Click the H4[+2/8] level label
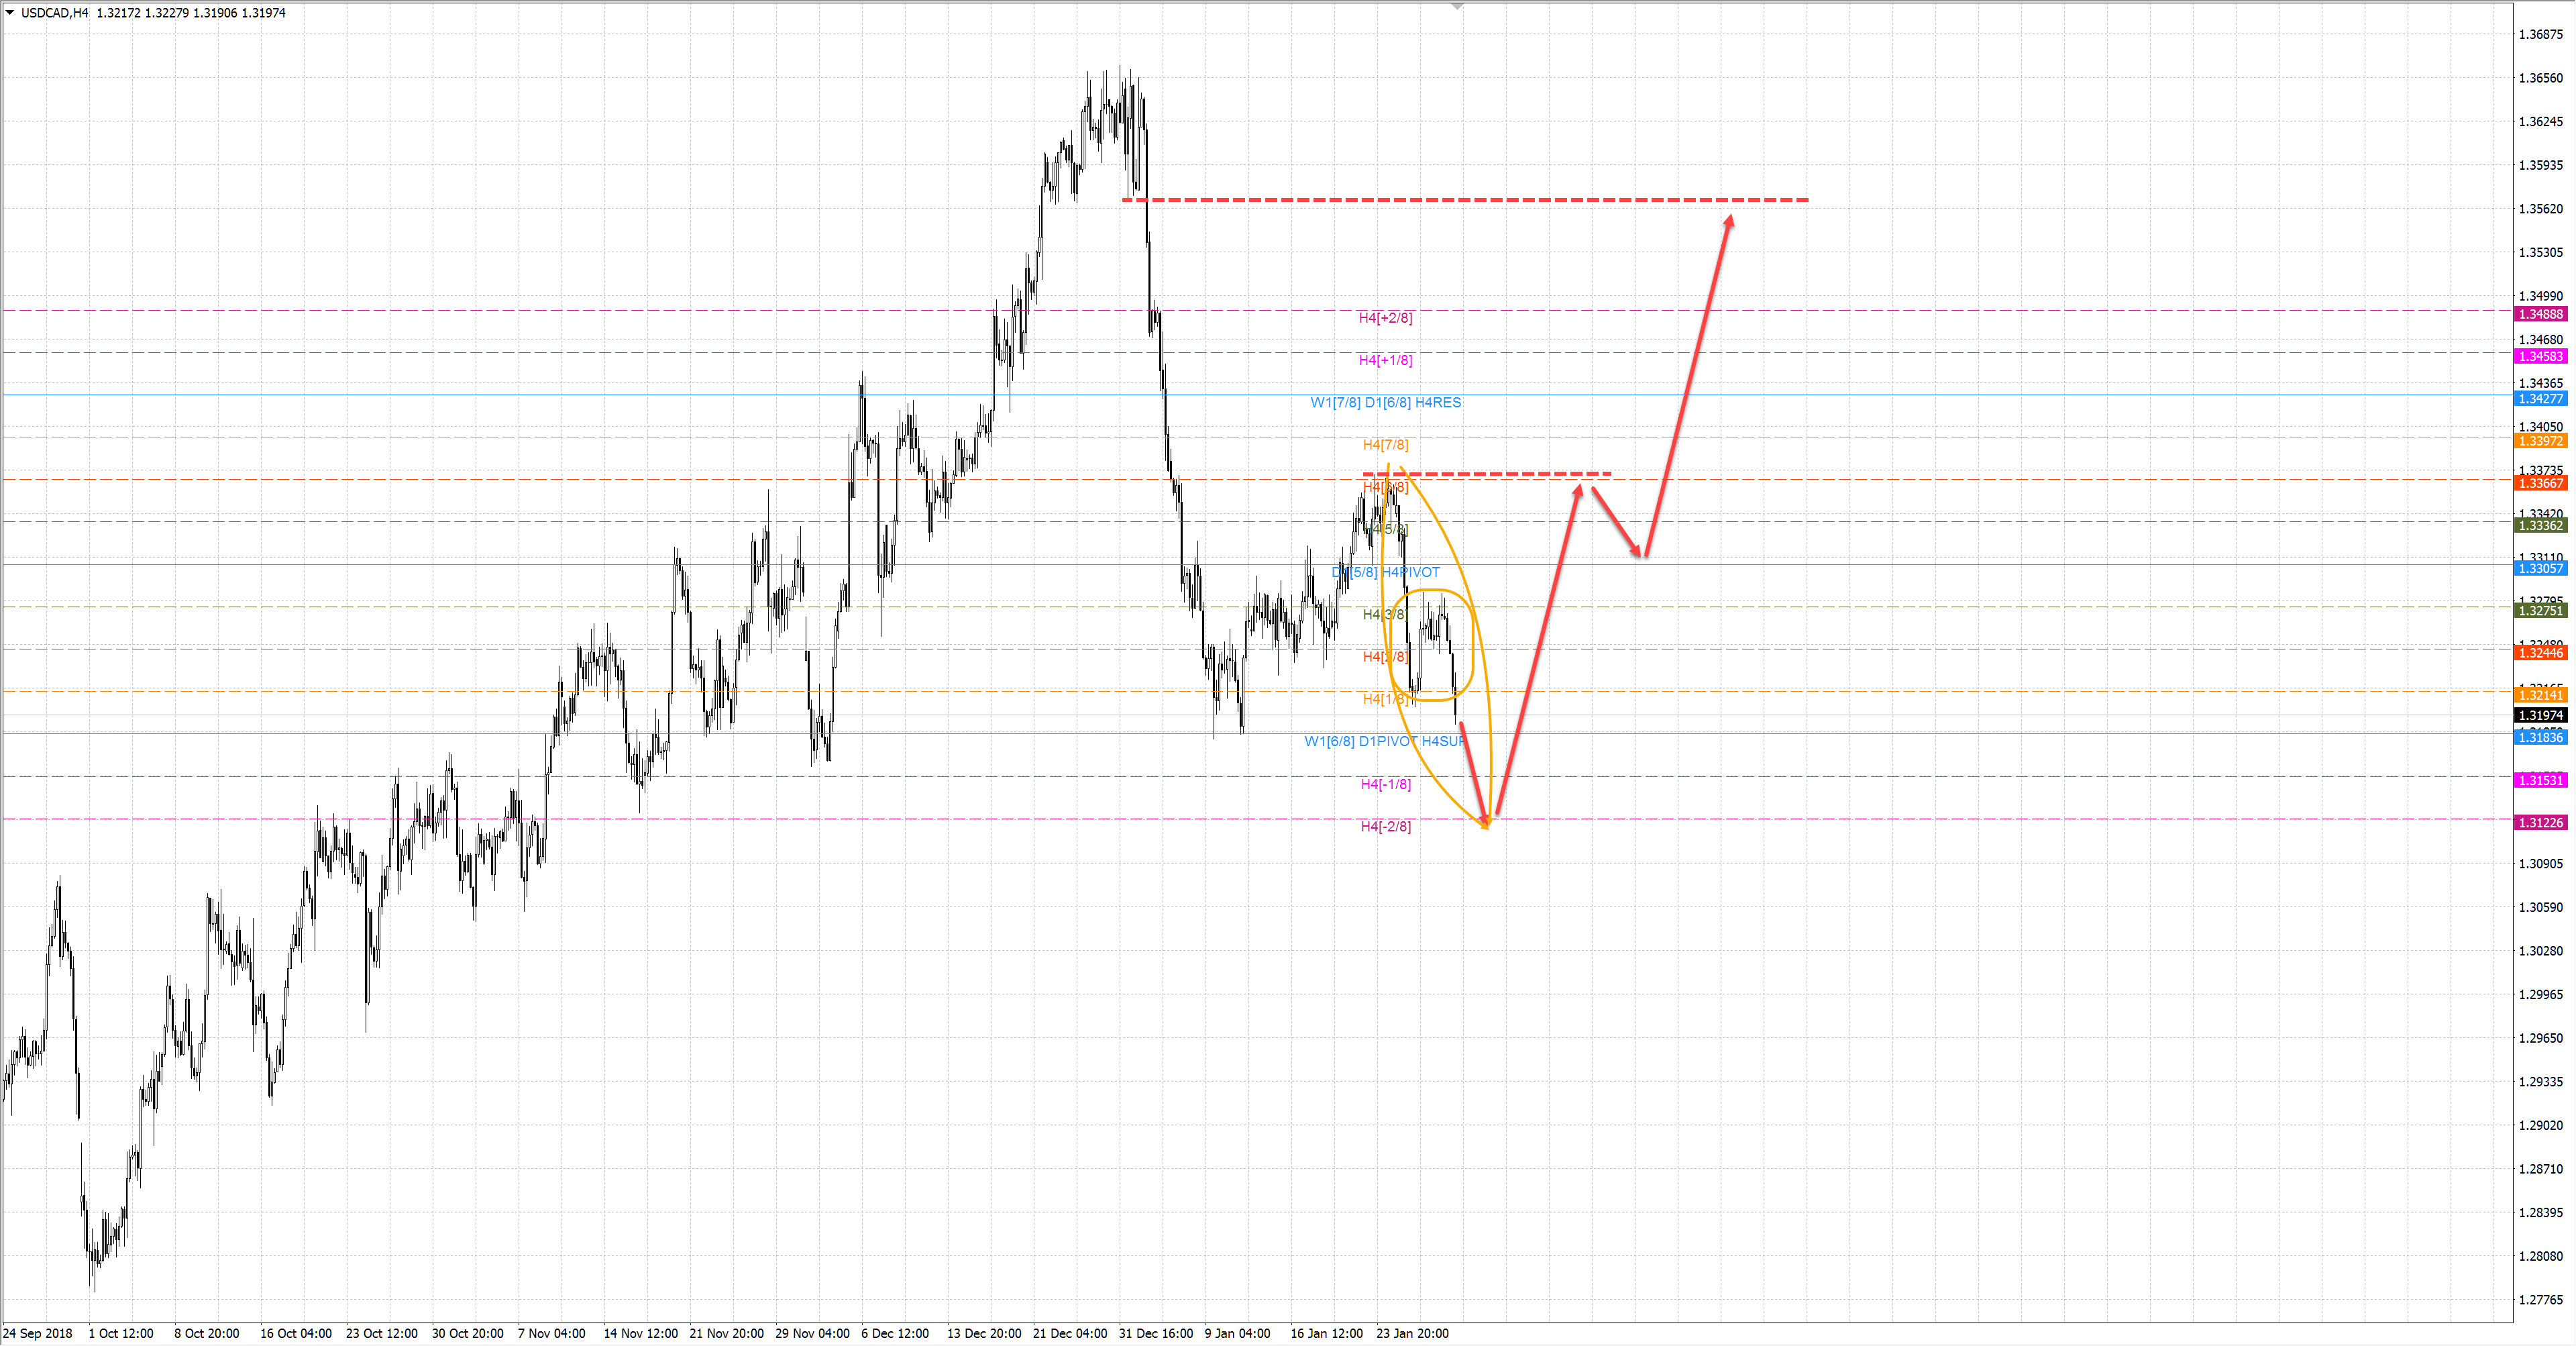 point(1385,318)
